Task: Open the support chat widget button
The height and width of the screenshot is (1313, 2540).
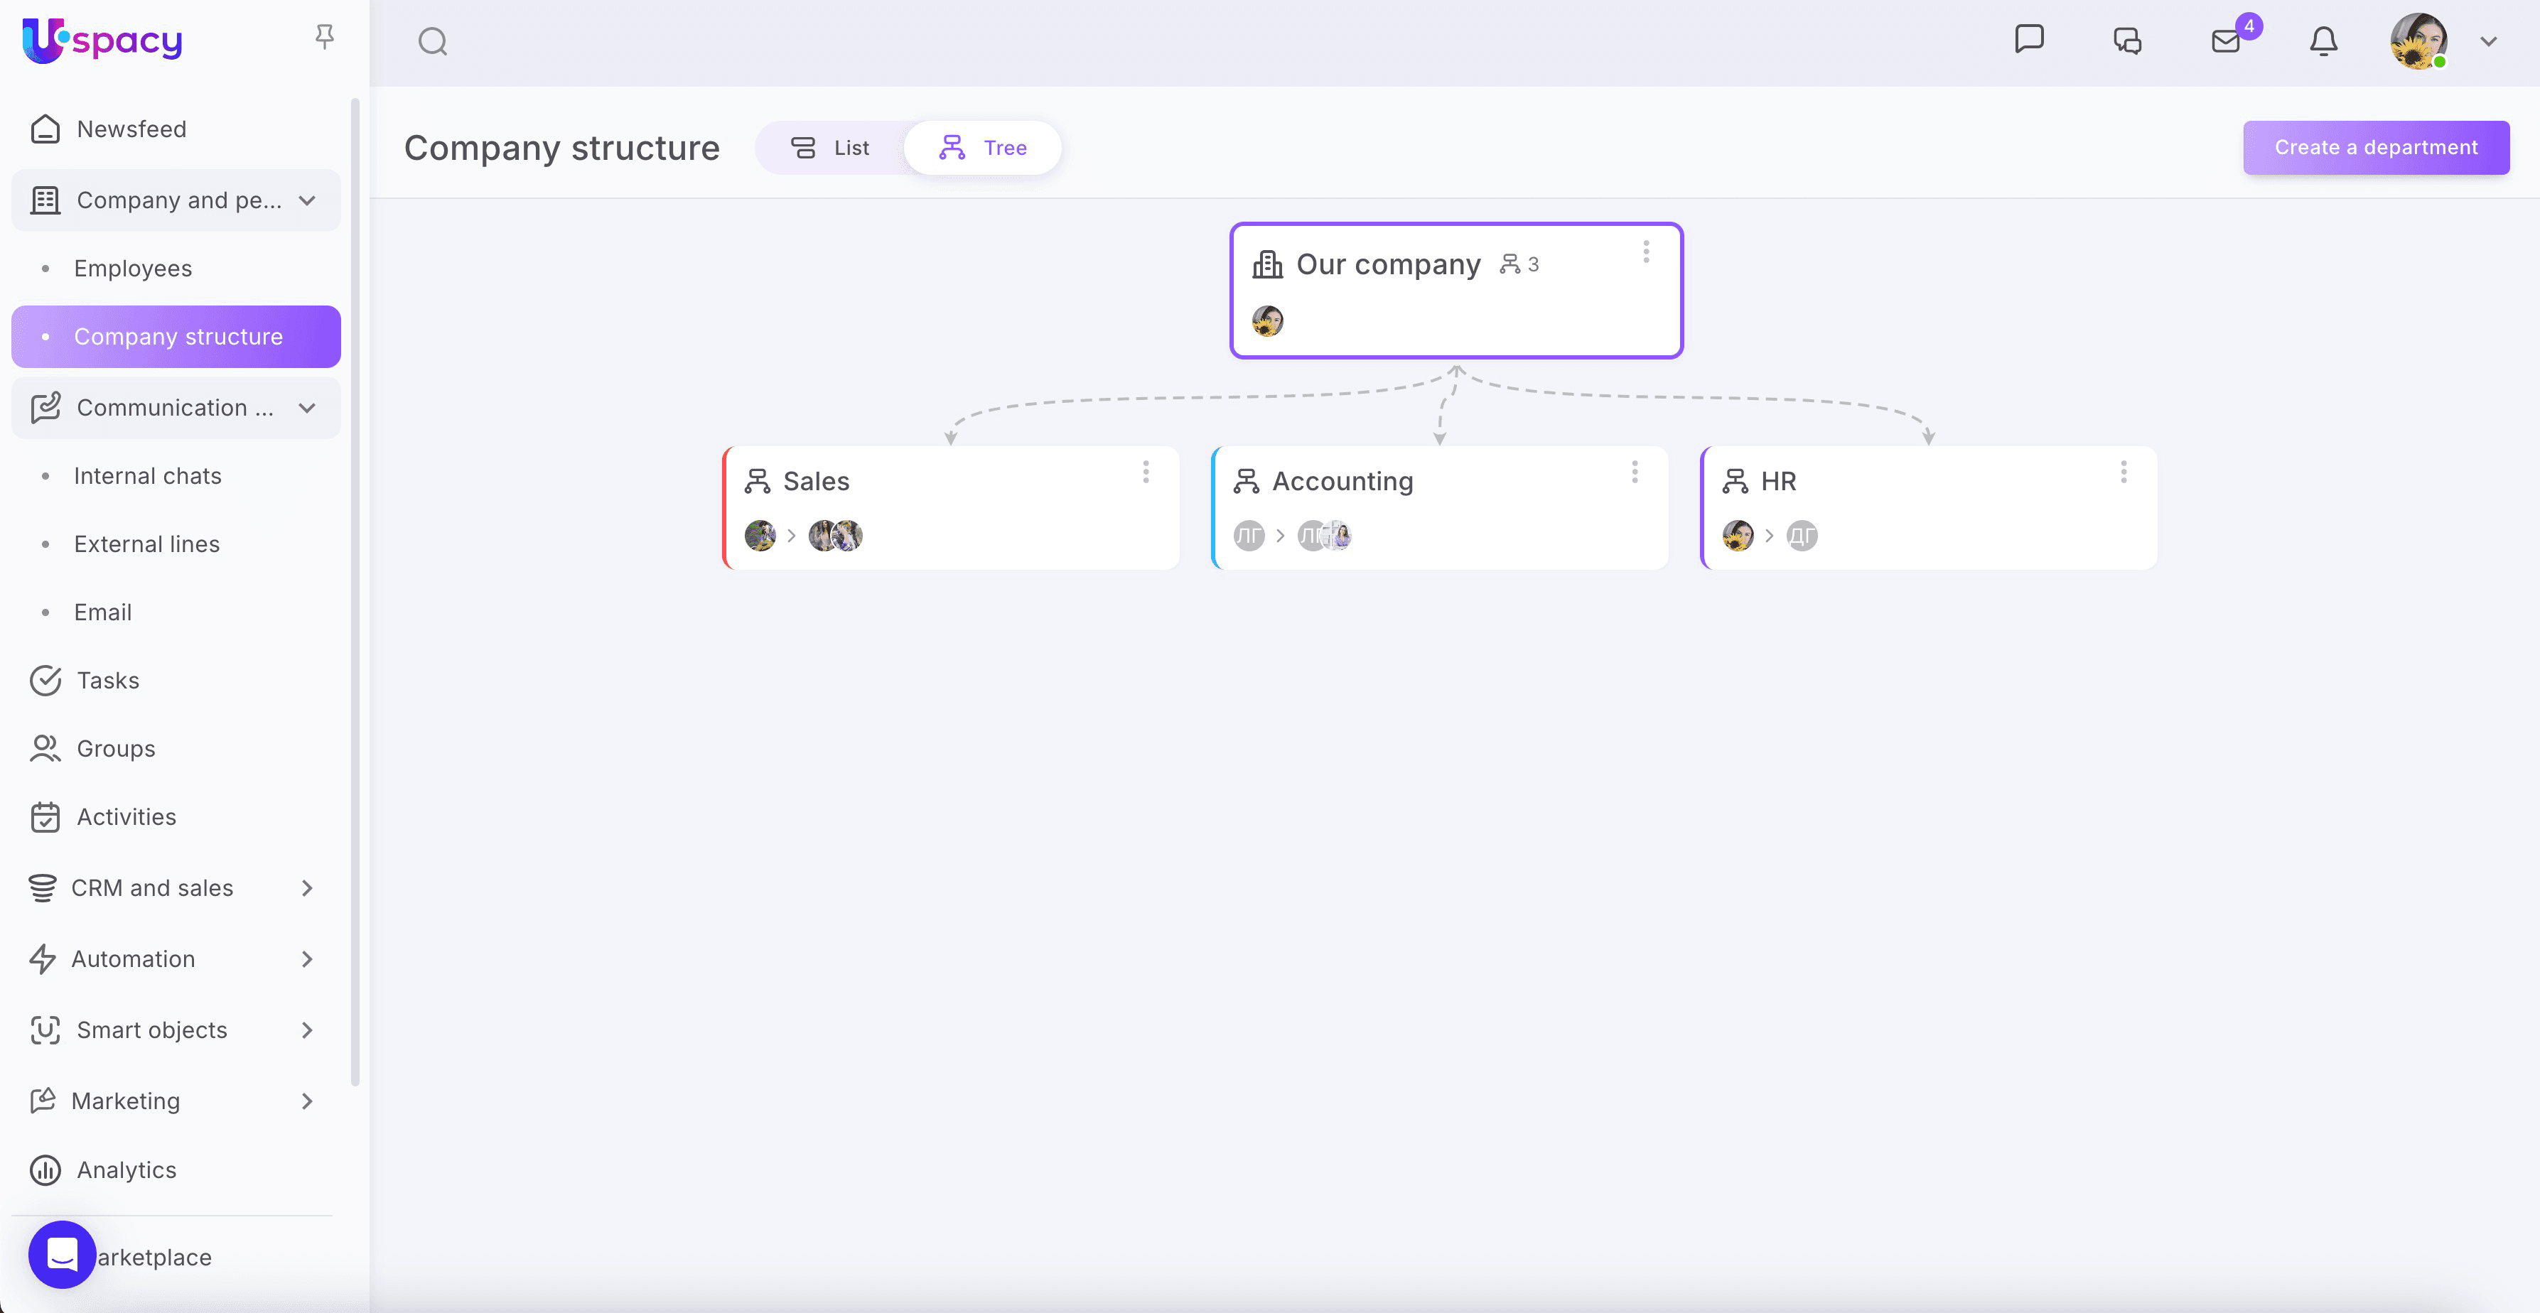Action: point(62,1254)
